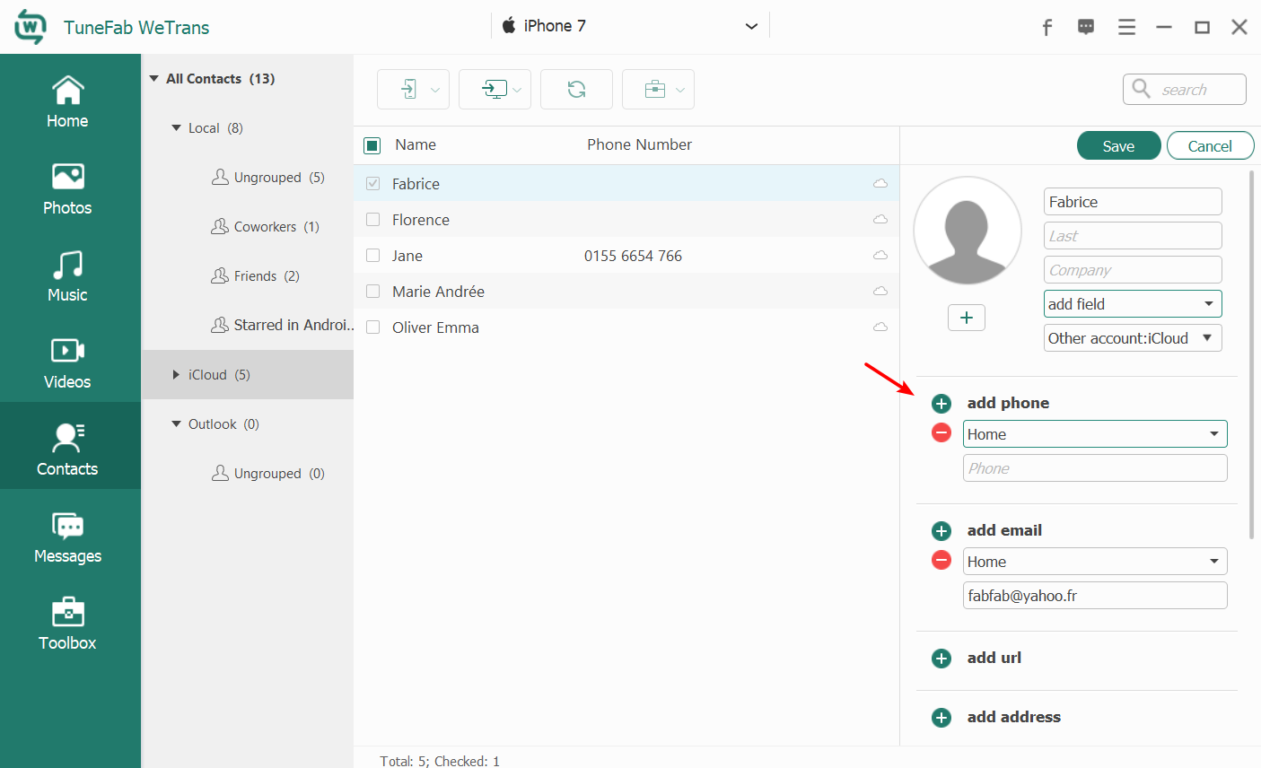The image size is (1261, 768).
Task: Open the feedback chat bubble icon
Action: pyautogui.click(x=1086, y=27)
